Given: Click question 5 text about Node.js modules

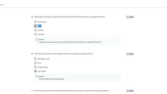Looking at the screenshot, I should pyautogui.click(x=70, y=17).
